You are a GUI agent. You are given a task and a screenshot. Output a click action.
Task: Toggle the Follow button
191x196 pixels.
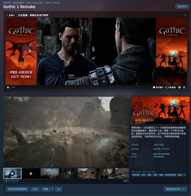coord(35,189)
